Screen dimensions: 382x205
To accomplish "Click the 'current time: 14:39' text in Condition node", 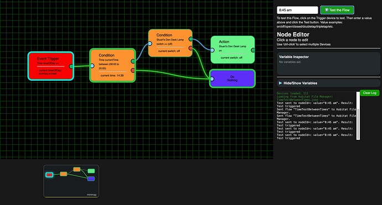I will point(112,76).
